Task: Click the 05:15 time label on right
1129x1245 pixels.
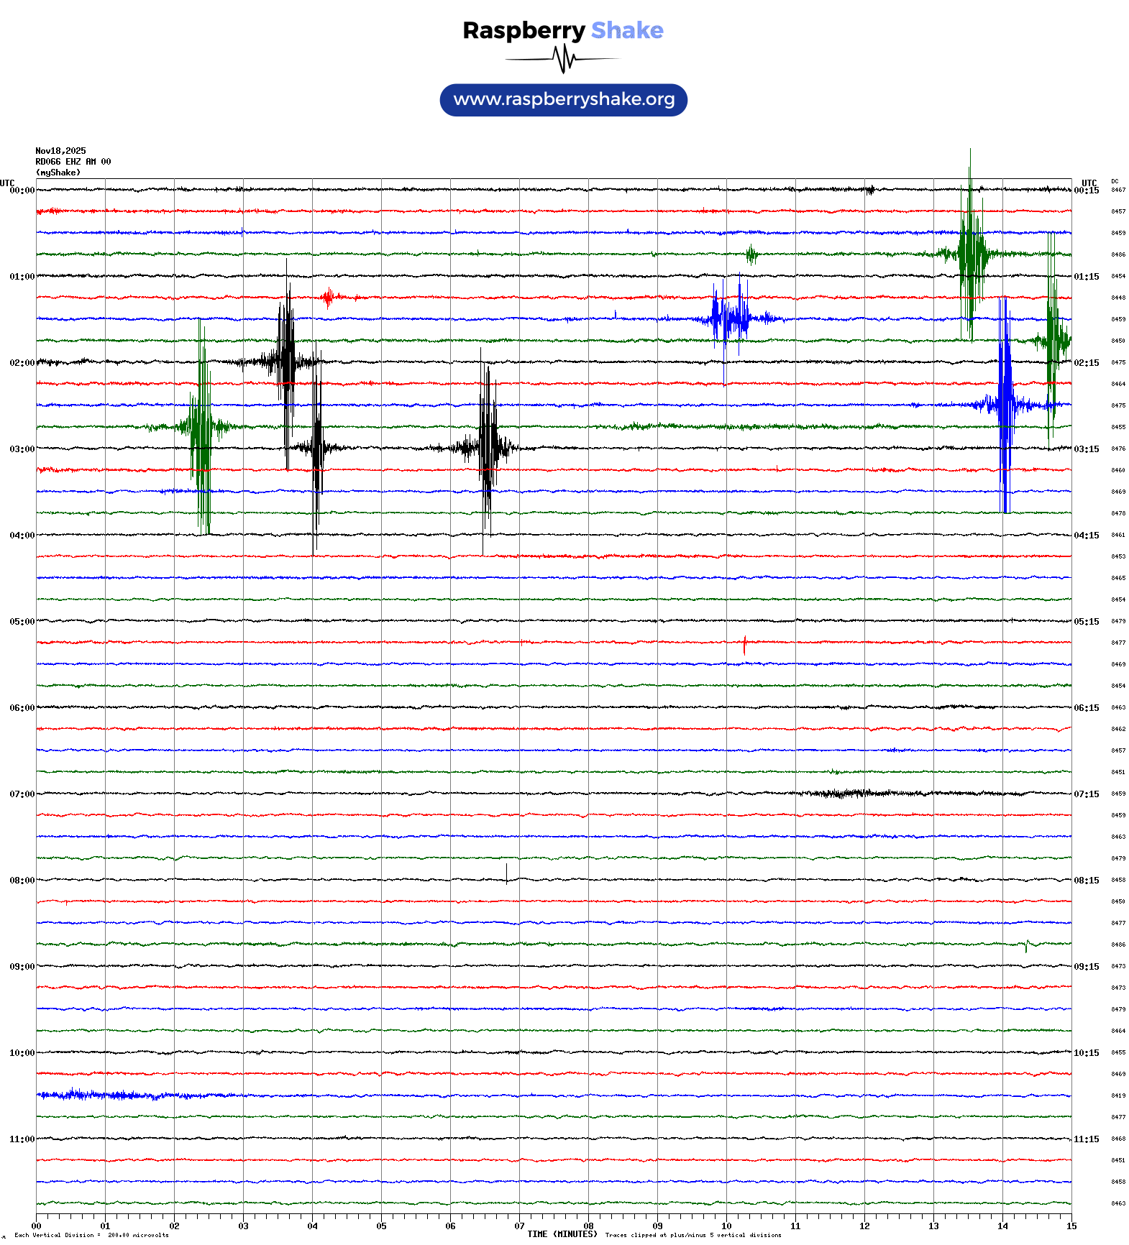Action: [x=1086, y=622]
